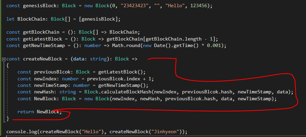Image resolution: width=306 pixels, height=137 pixels.
Task: Click the getLatestBlock() call
Action: click(121, 72)
